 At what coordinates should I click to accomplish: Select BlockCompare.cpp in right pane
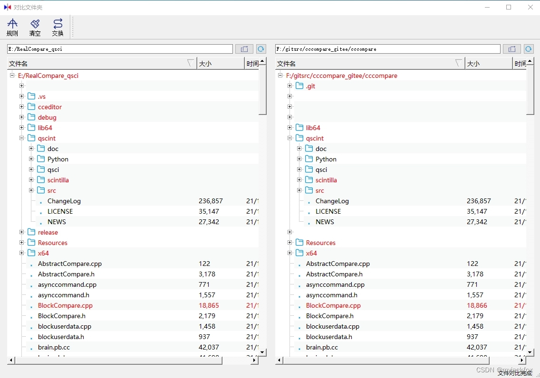click(333, 305)
